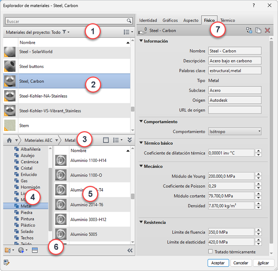Decrease Límite de fluencia value

(258, 234)
